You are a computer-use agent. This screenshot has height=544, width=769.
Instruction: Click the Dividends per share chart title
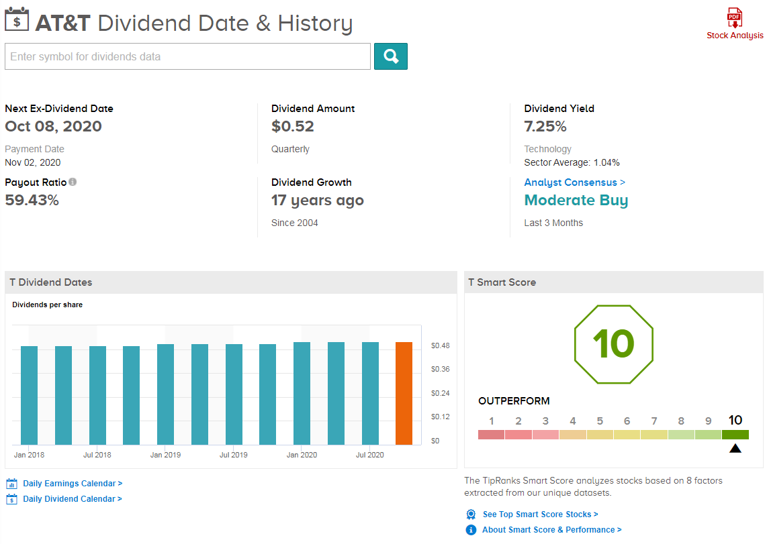tap(47, 305)
